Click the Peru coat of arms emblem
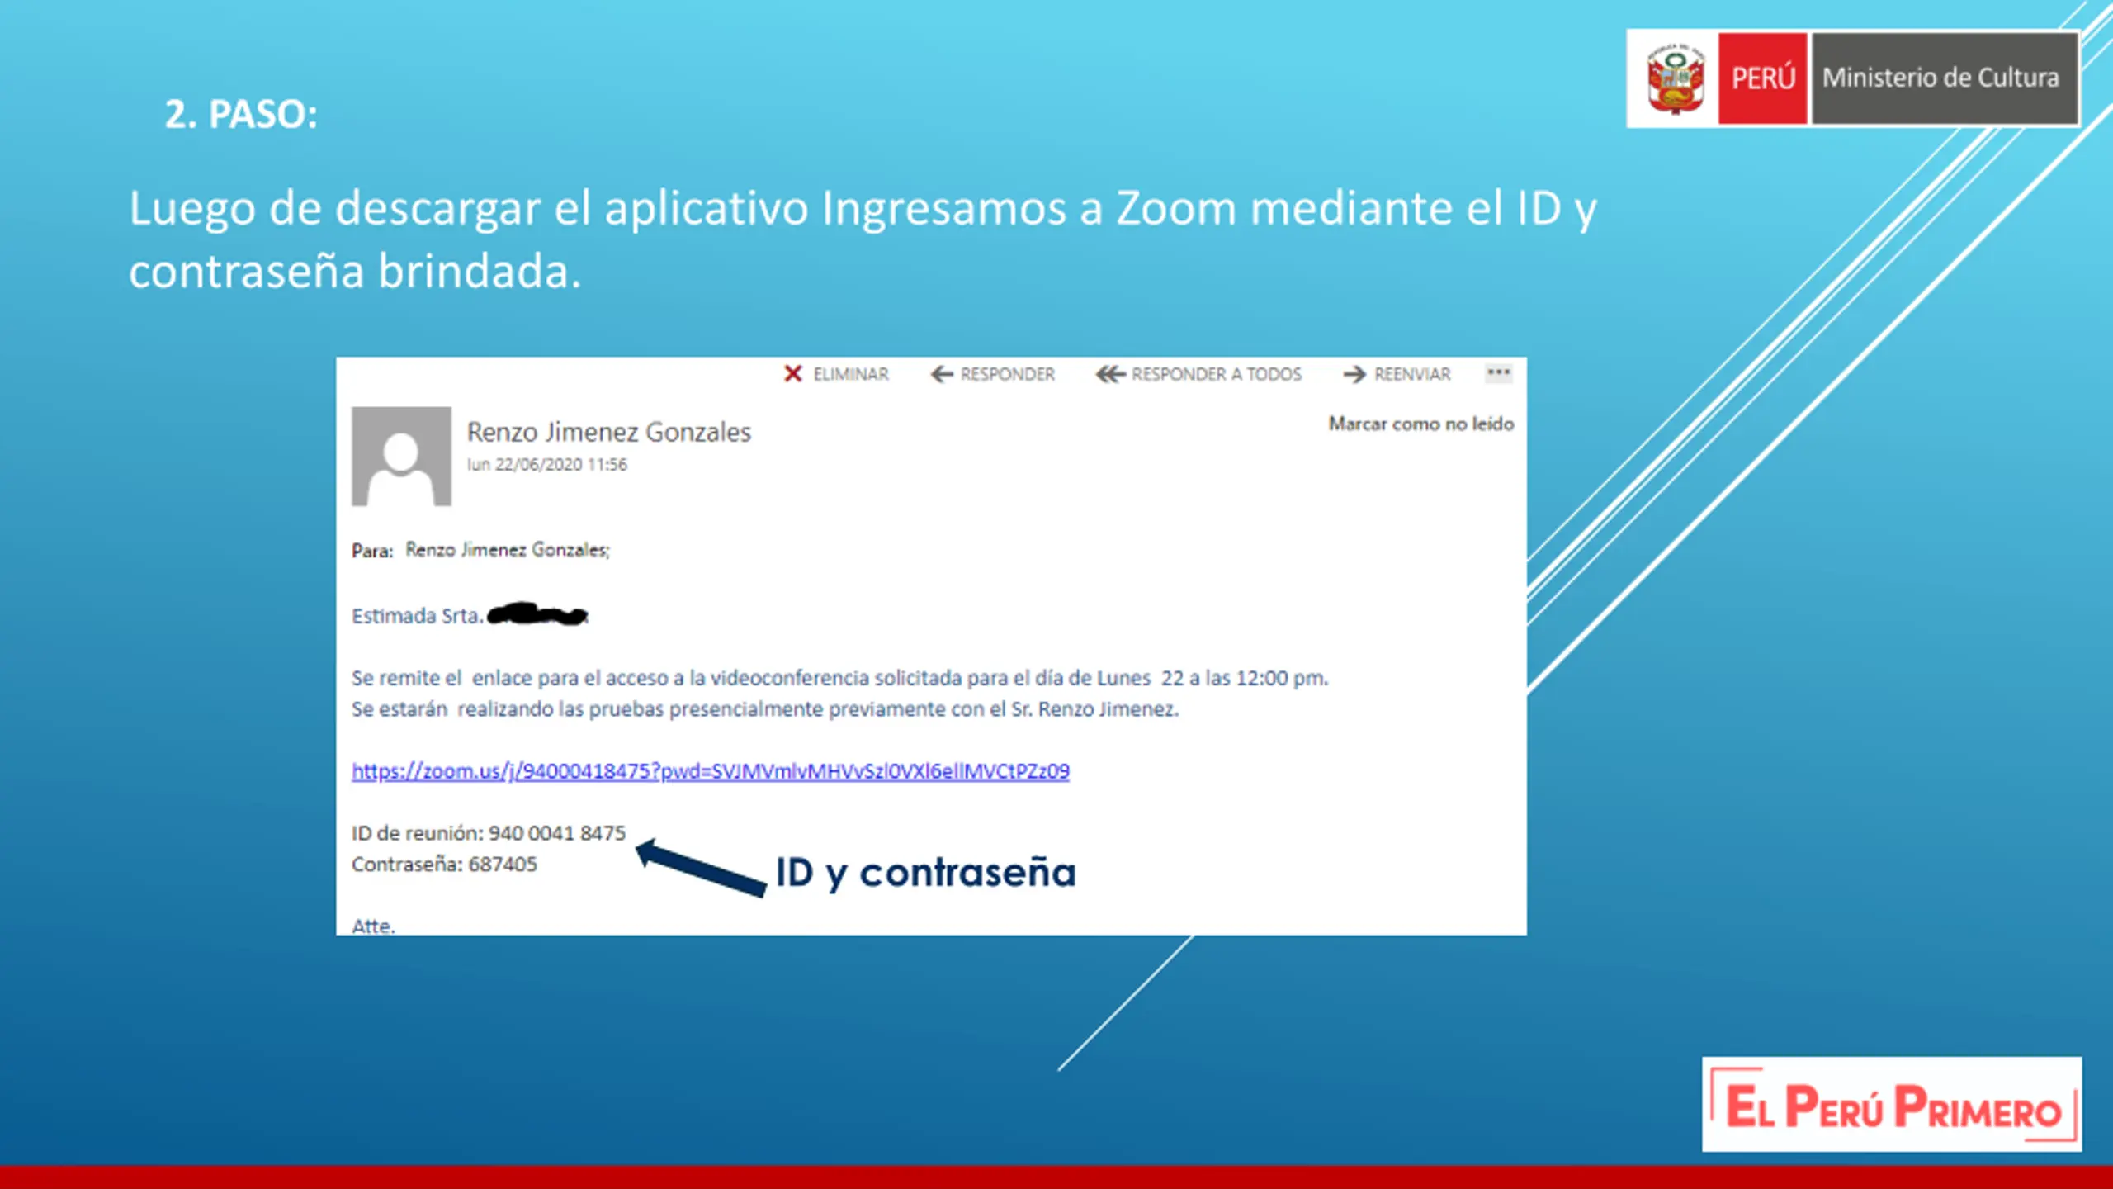This screenshot has width=2113, height=1189. pos(1675,79)
